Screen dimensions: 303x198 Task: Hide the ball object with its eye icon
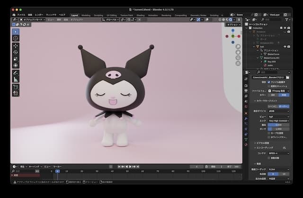coord(285,46)
